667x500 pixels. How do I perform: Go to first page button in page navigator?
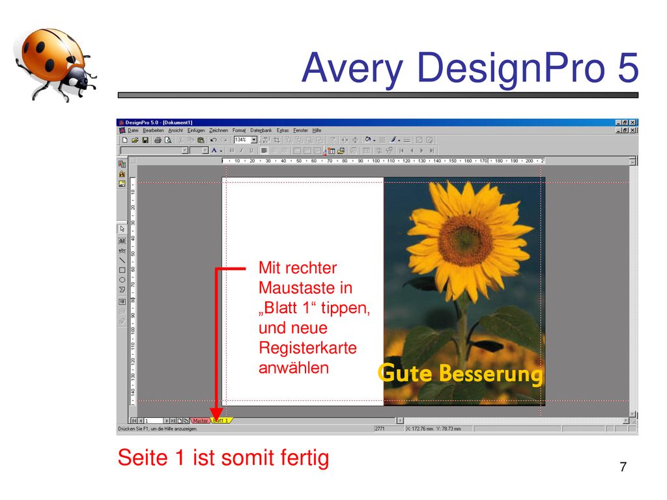(134, 421)
